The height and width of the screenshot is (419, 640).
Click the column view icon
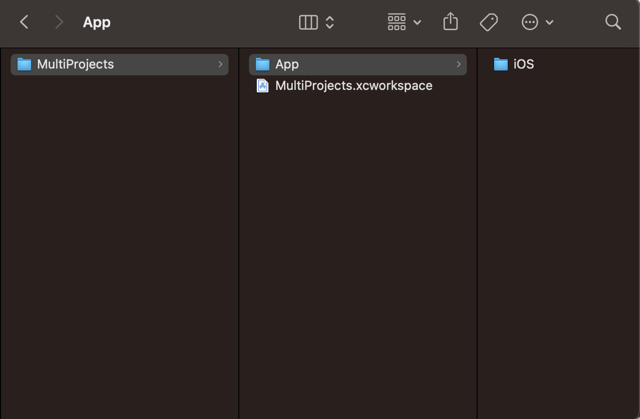click(308, 22)
